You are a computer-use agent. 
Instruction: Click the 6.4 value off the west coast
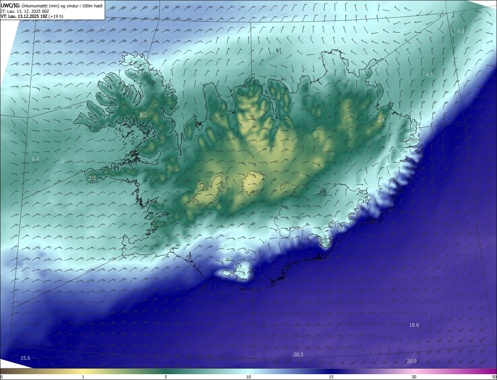(36, 159)
